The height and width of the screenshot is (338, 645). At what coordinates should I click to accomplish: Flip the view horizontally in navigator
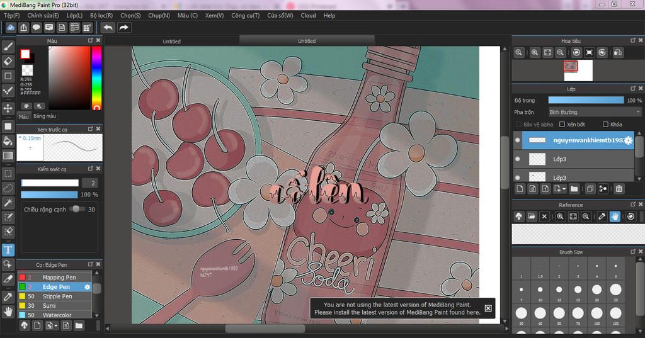(617, 53)
